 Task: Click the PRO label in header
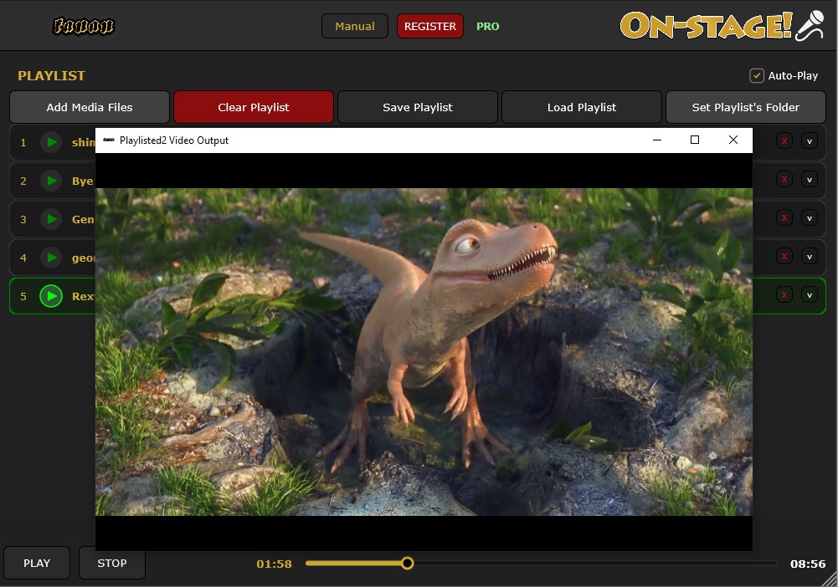[x=487, y=26]
